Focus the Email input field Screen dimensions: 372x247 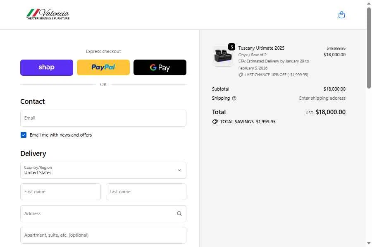click(x=103, y=118)
